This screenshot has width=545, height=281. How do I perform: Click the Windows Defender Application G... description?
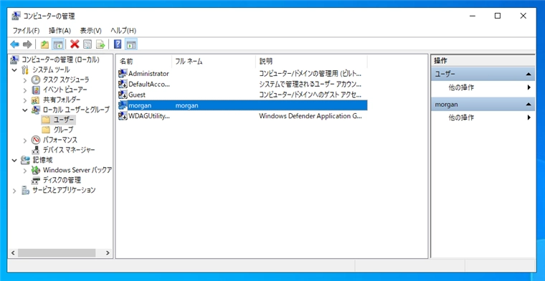(311, 116)
